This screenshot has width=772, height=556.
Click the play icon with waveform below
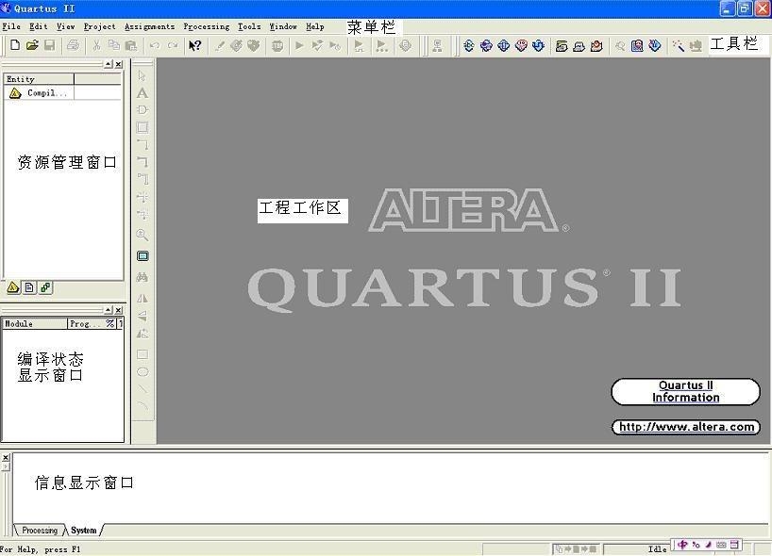359,46
